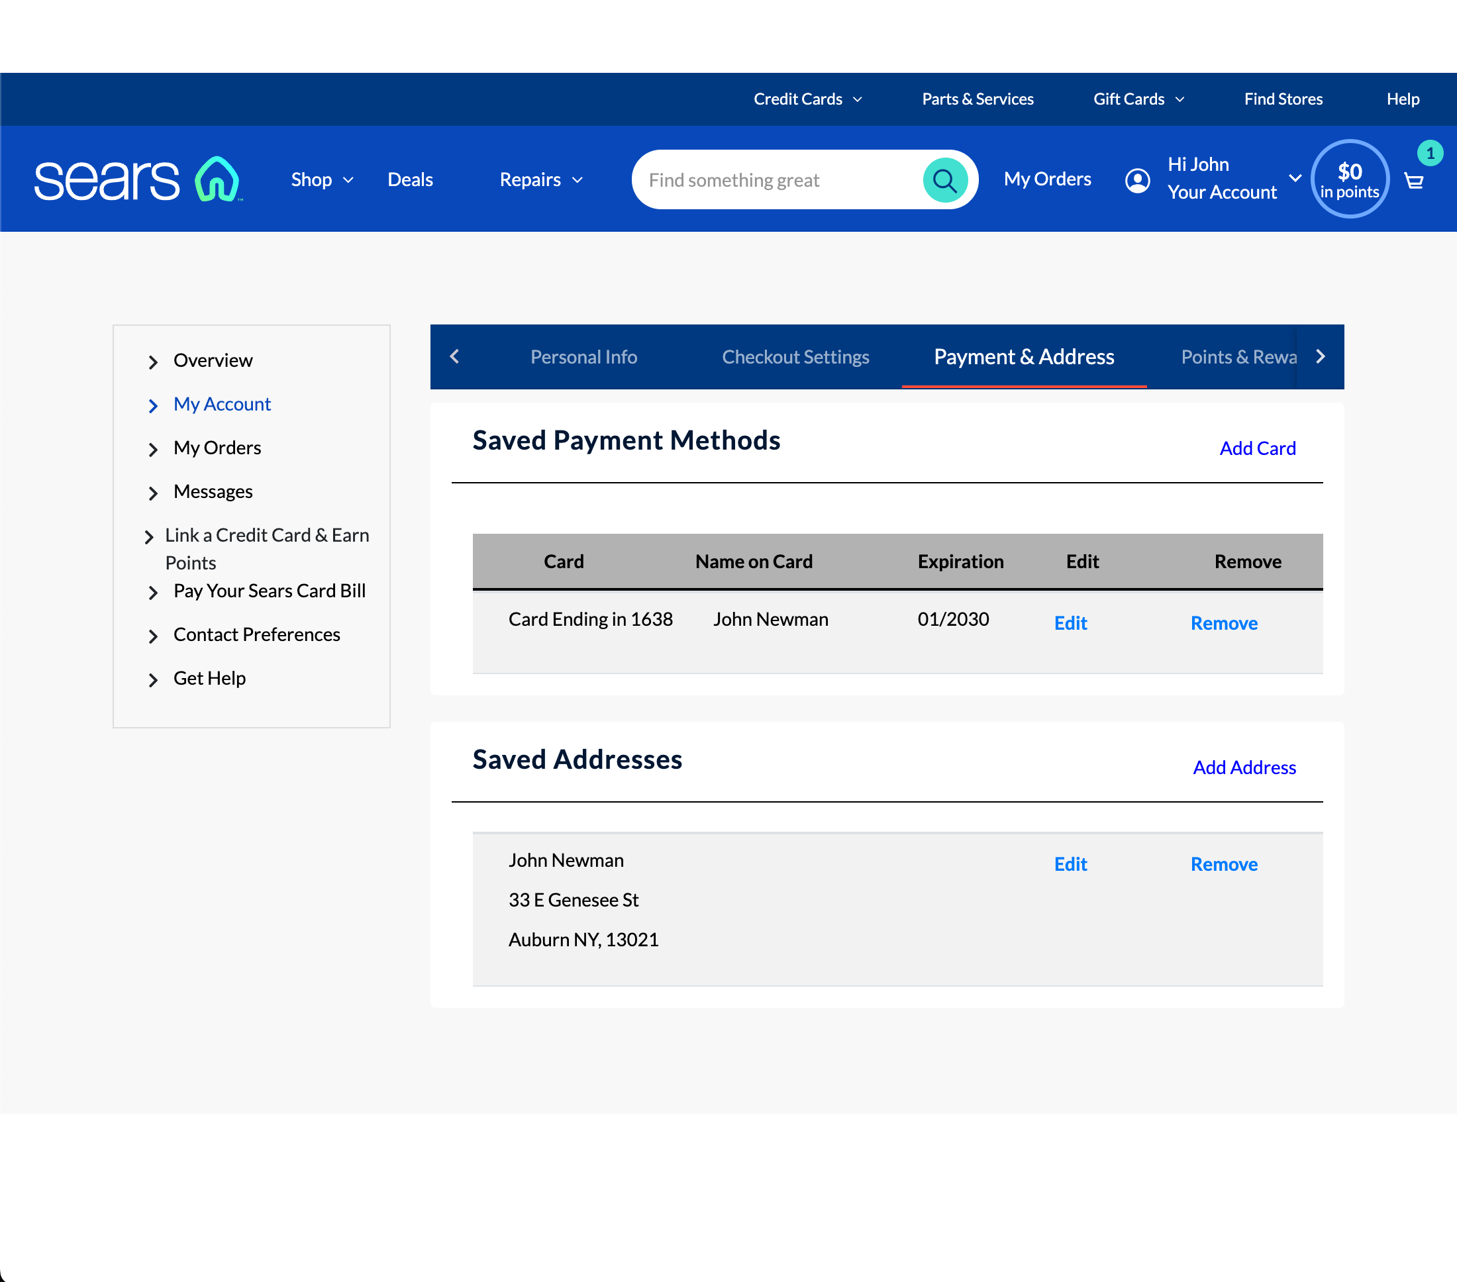Click the search magnifier icon
This screenshot has height=1282, width=1457.
point(945,179)
